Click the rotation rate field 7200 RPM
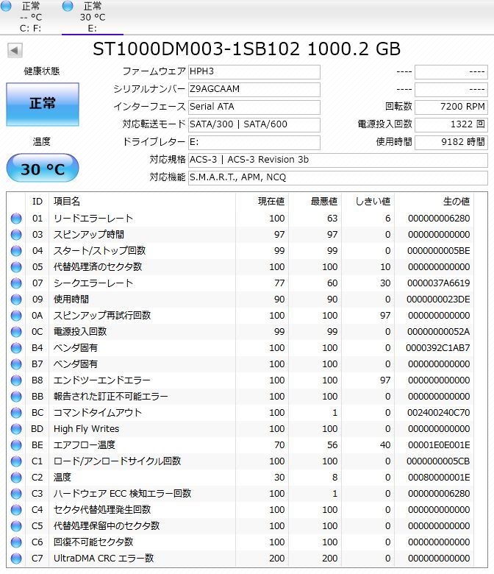The height and width of the screenshot is (574, 494). click(x=451, y=107)
